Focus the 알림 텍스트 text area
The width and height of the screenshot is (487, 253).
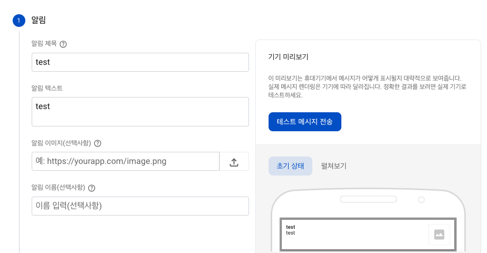[140, 112]
